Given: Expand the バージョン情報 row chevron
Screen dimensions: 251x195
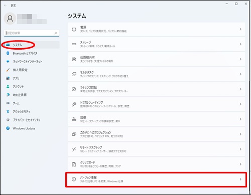Looking at the screenshot, I should (x=240, y=179).
